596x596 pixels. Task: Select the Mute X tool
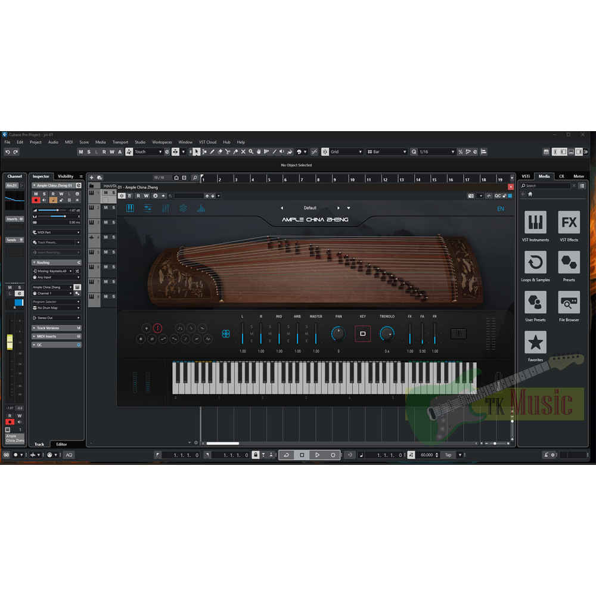243,151
